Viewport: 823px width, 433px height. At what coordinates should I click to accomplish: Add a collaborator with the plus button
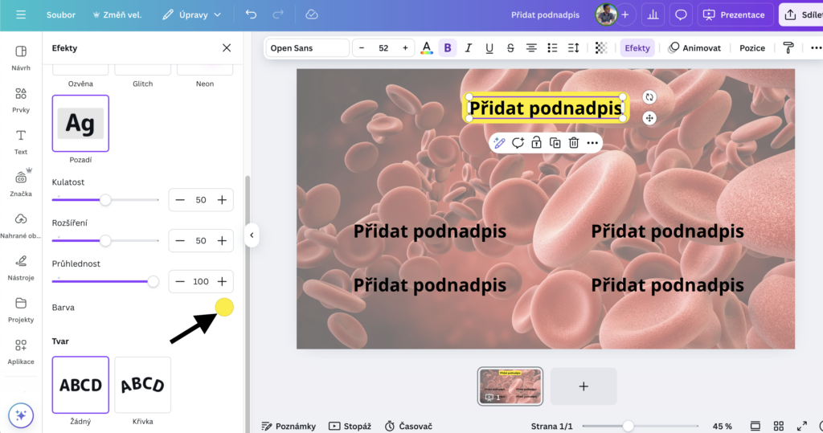point(625,14)
